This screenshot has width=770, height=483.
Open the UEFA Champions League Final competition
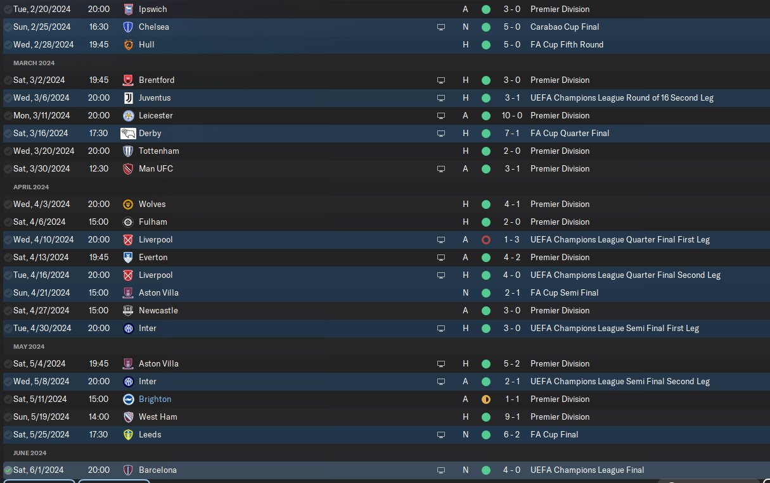tap(587, 470)
